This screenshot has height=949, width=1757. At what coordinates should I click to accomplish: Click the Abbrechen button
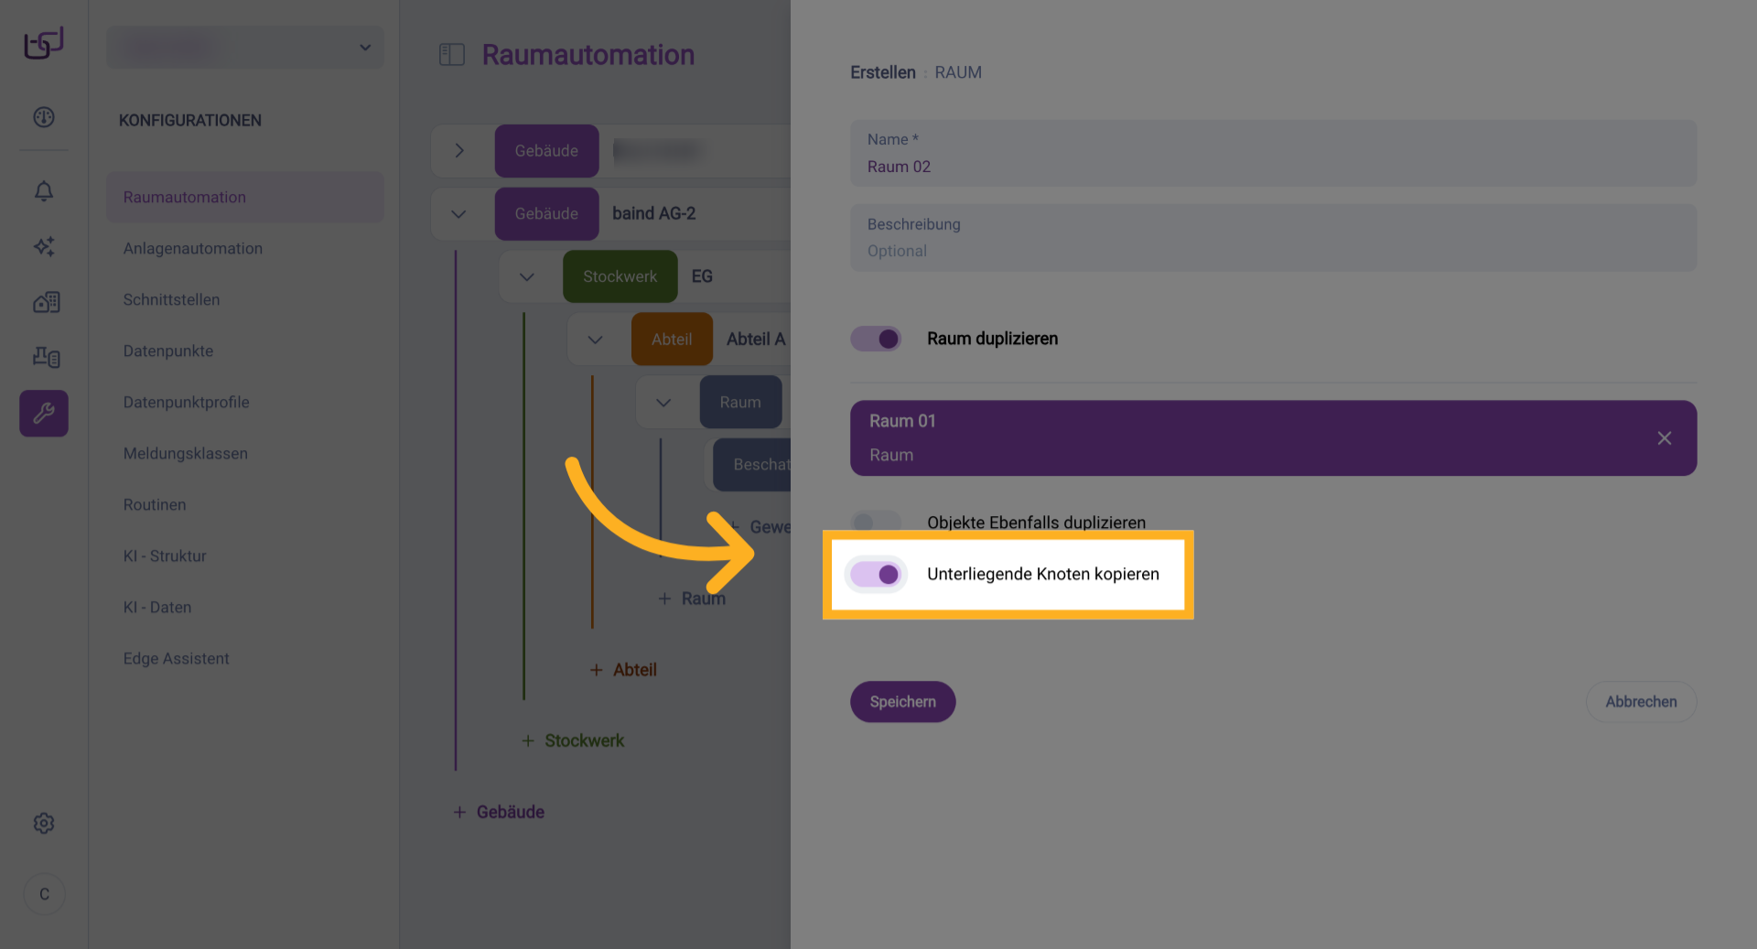(x=1641, y=702)
